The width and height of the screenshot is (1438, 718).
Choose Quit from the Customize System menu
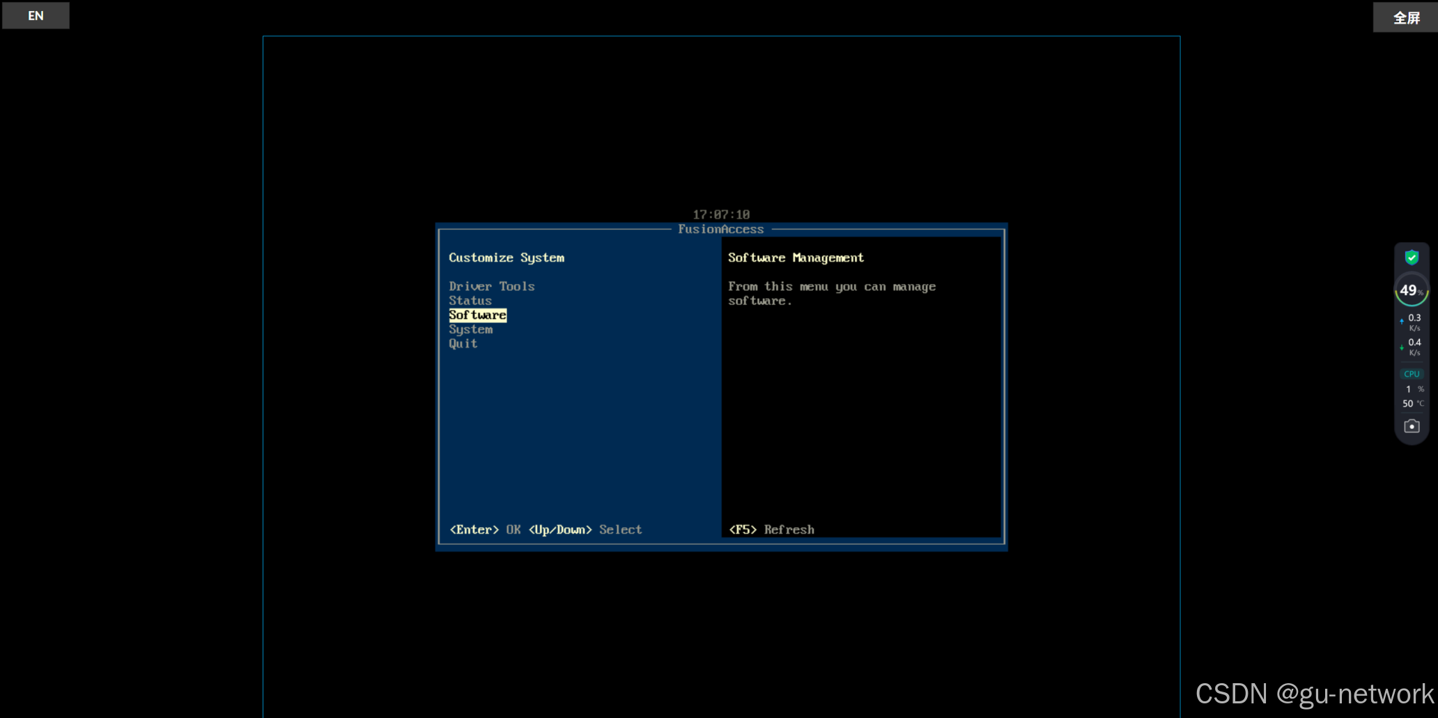(463, 343)
